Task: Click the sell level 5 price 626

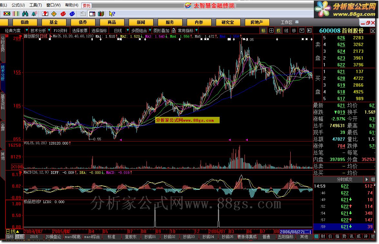Action: [341, 38]
